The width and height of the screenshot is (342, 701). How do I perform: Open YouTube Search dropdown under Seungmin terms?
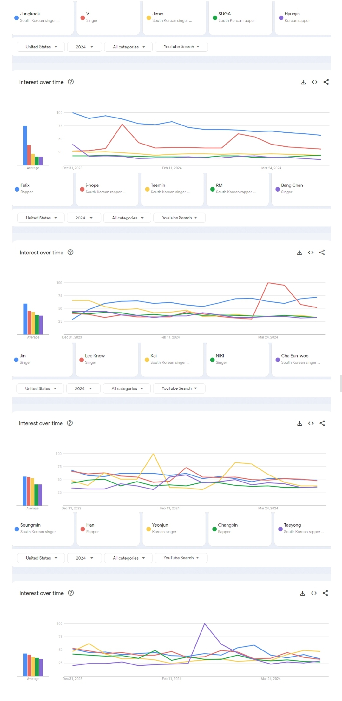181,558
